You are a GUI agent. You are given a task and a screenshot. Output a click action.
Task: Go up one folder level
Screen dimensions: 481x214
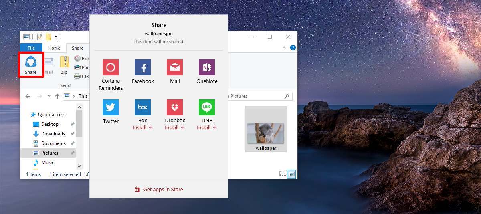(x=57, y=96)
